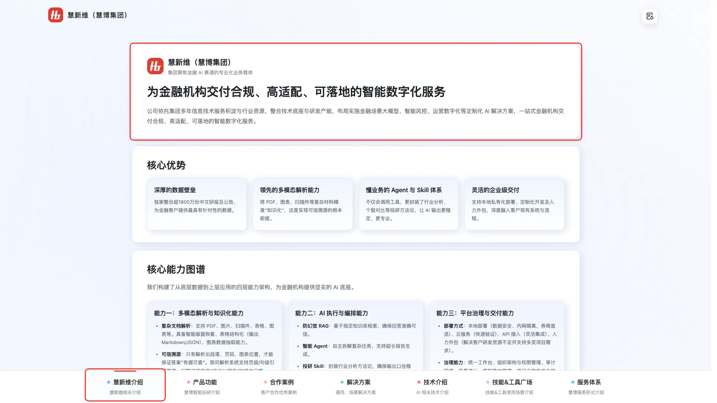Open the 灵活的企业级交付 card
The width and height of the screenshot is (717, 403).
515,204
